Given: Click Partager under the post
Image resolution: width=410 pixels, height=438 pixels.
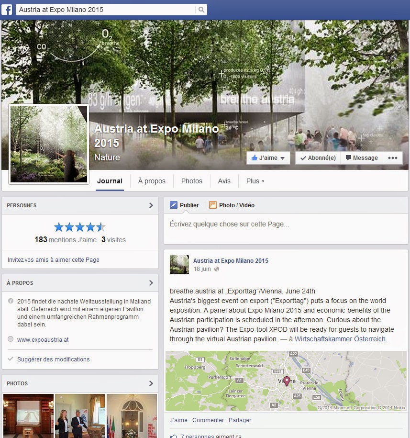Looking at the screenshot, I should (240, 420).
